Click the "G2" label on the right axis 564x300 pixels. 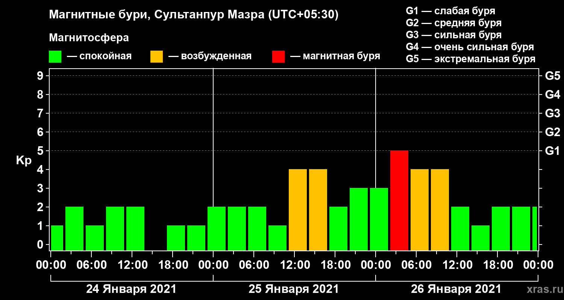pos(552,132)
